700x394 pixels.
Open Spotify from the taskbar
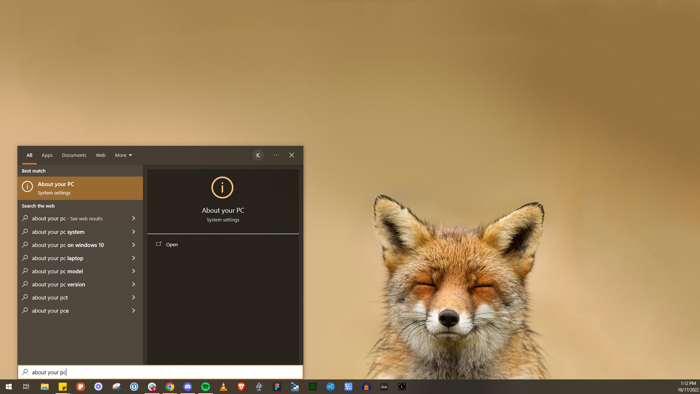[206, 387]
